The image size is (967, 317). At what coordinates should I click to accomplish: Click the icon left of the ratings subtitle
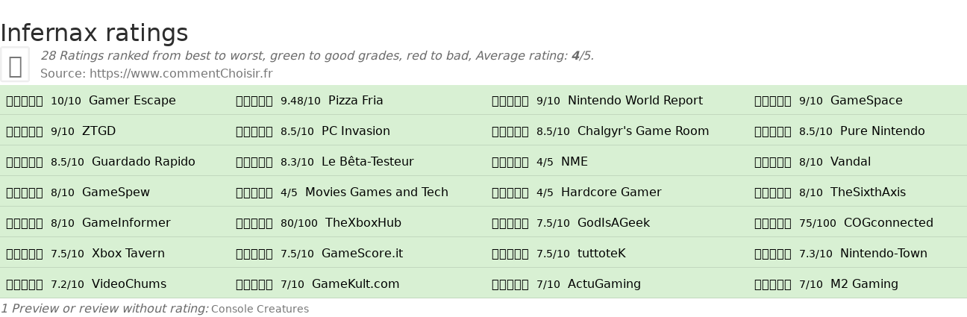pyautogui.click(x=15, y=65)
